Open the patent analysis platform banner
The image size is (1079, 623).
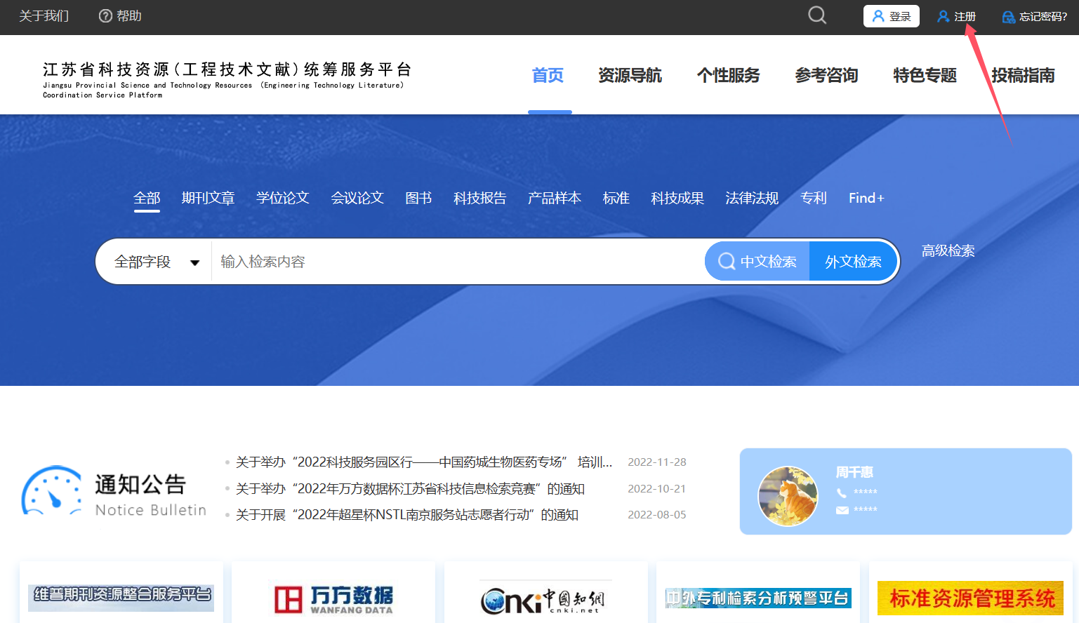758,598
